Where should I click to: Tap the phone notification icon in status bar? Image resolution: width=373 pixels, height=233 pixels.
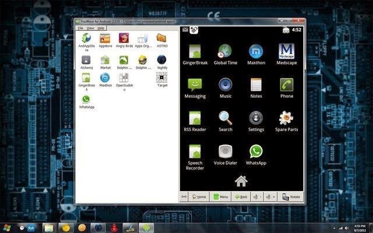click(x=194, y=30)
